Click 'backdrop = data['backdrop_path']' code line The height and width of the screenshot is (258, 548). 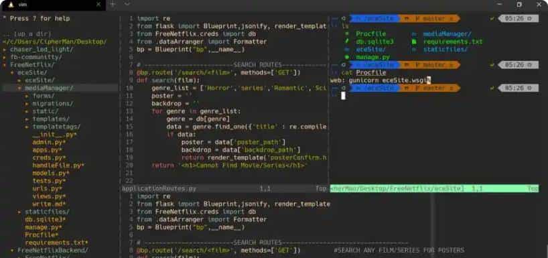241,149
